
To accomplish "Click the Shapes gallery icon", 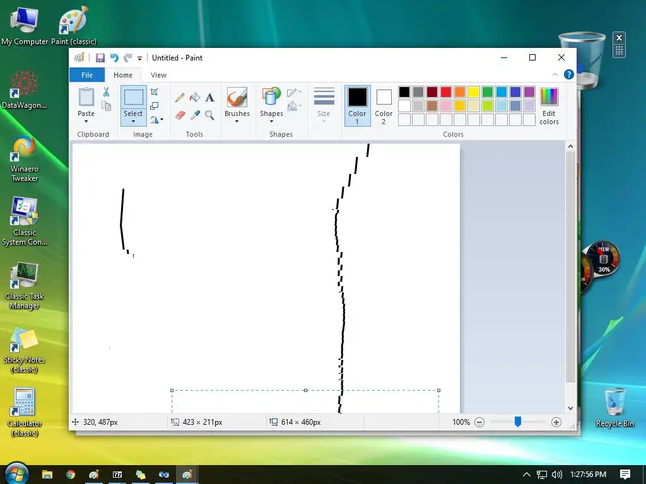I will tap(271, 97).
